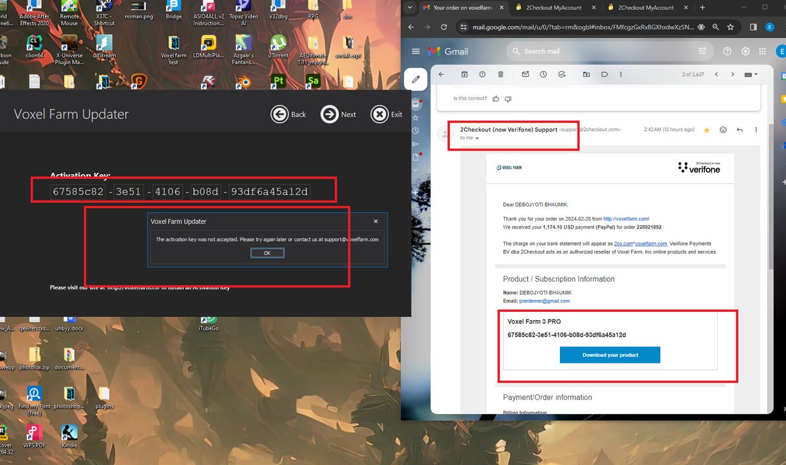Click the prenterner@gmail.com email link
The height and width of the screenshot is (465, 786).
tap(544, 301)
